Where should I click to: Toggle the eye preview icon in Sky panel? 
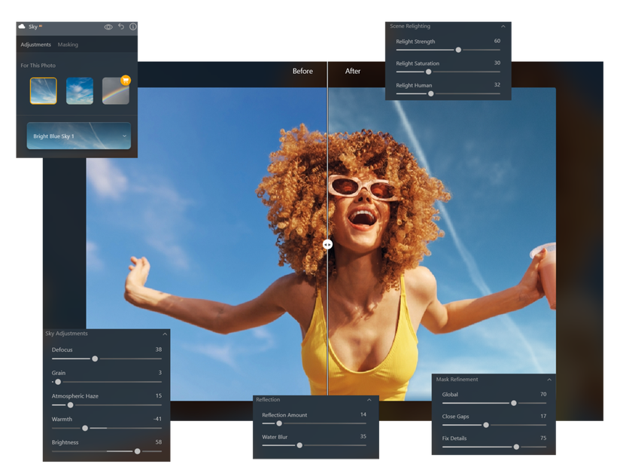click(108, 26)
